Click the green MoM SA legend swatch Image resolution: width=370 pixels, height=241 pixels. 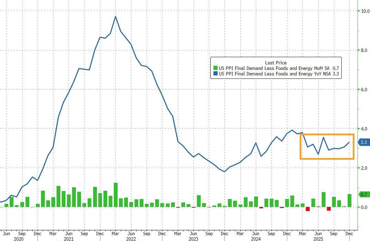(216, 68)
